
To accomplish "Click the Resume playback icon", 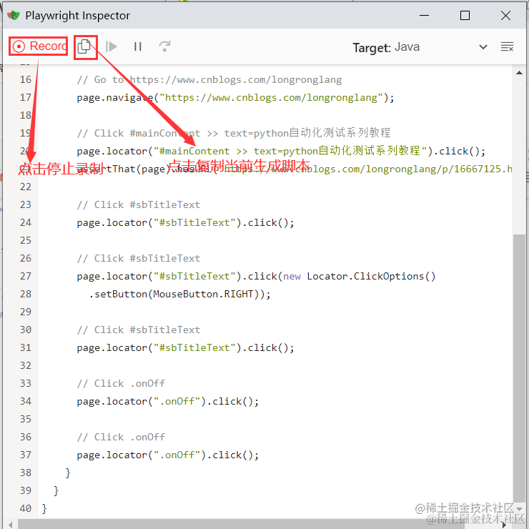I will pos(111,46).
